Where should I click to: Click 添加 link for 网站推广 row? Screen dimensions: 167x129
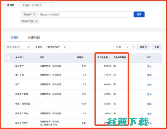pos(149,66)
